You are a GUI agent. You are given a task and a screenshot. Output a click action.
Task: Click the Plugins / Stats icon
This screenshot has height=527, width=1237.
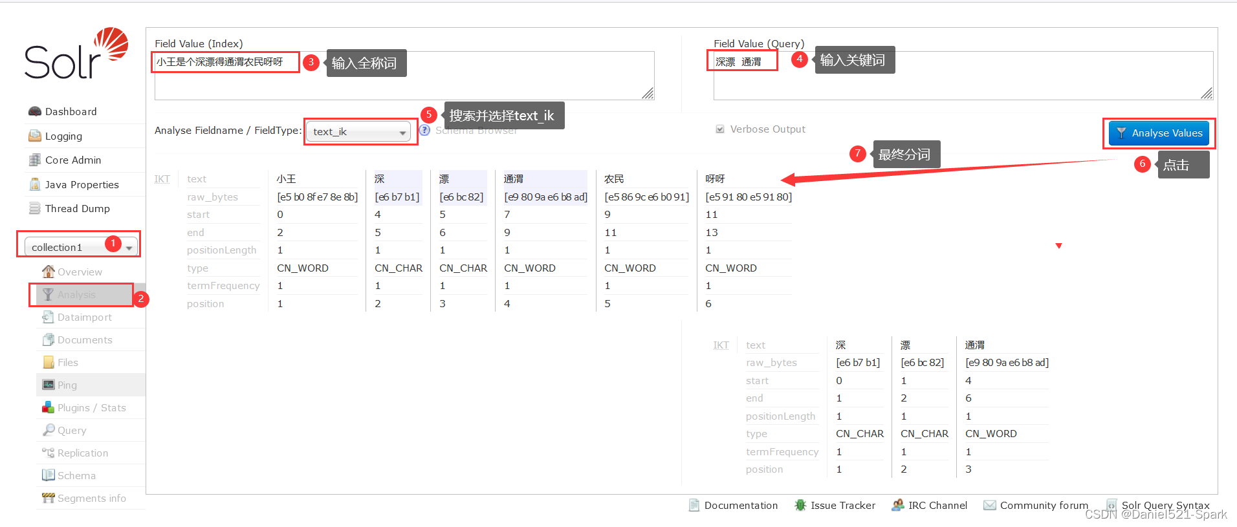[x=48, y=407]
